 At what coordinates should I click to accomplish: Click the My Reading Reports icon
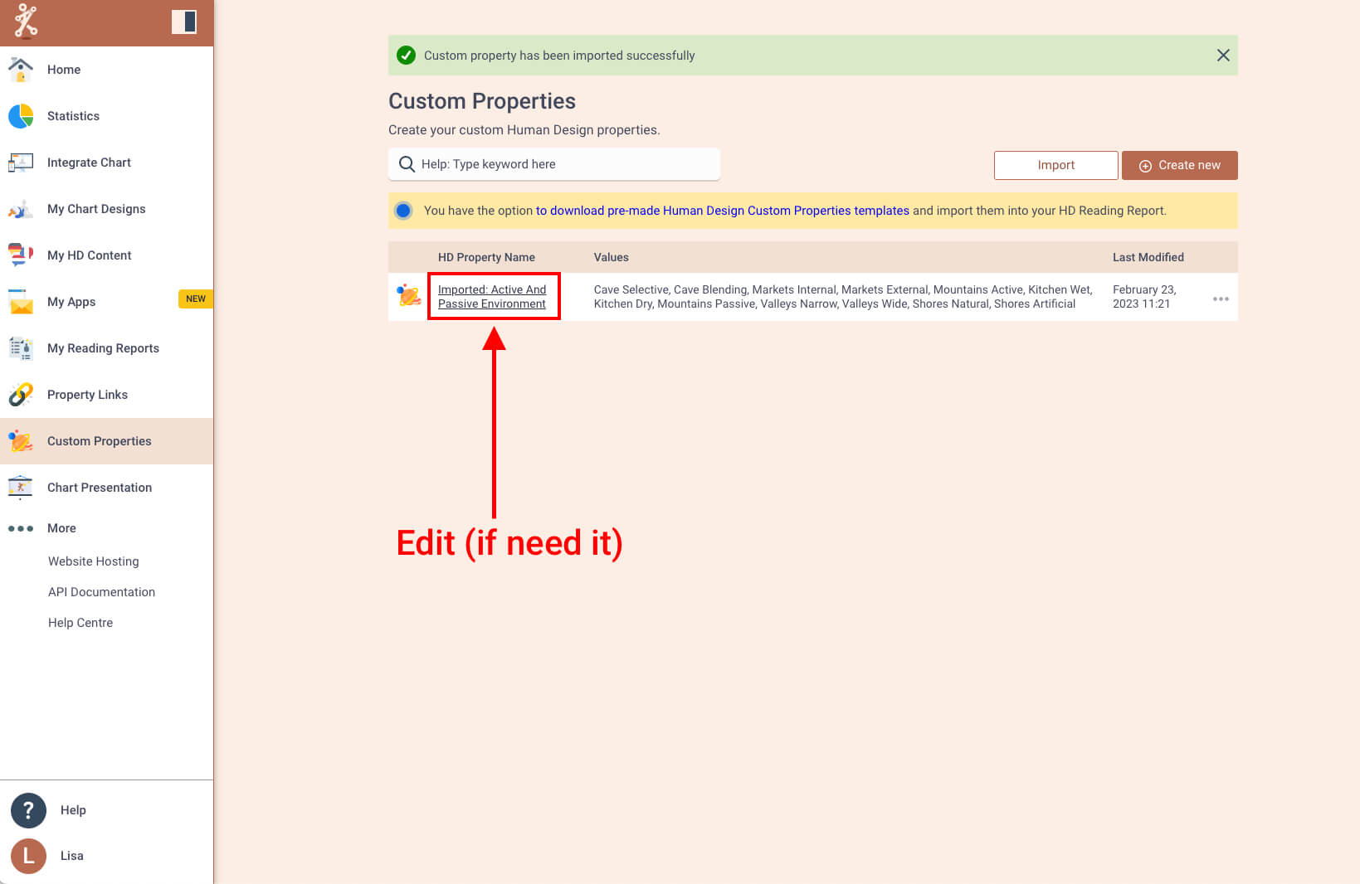(21, 348)
